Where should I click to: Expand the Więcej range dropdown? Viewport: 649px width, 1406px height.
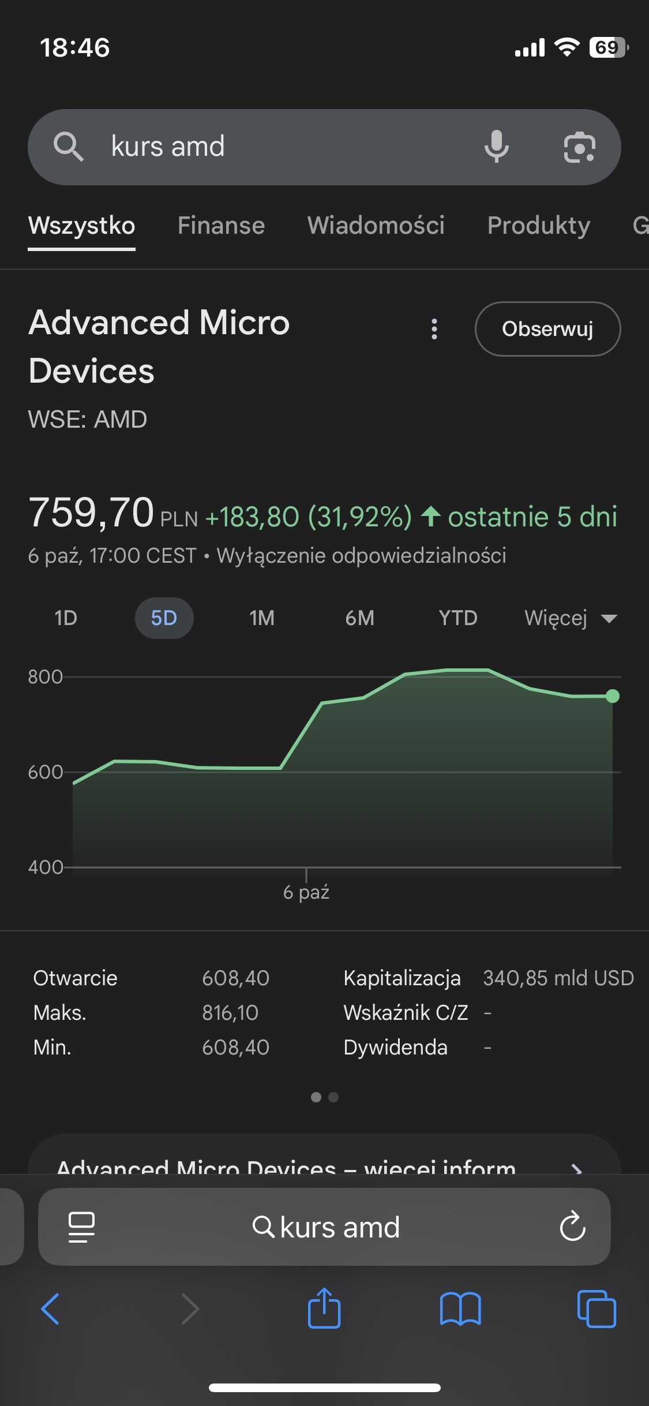click(x=571, y=618)
